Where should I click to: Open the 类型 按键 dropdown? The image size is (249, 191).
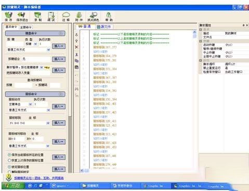pos(35,44)
